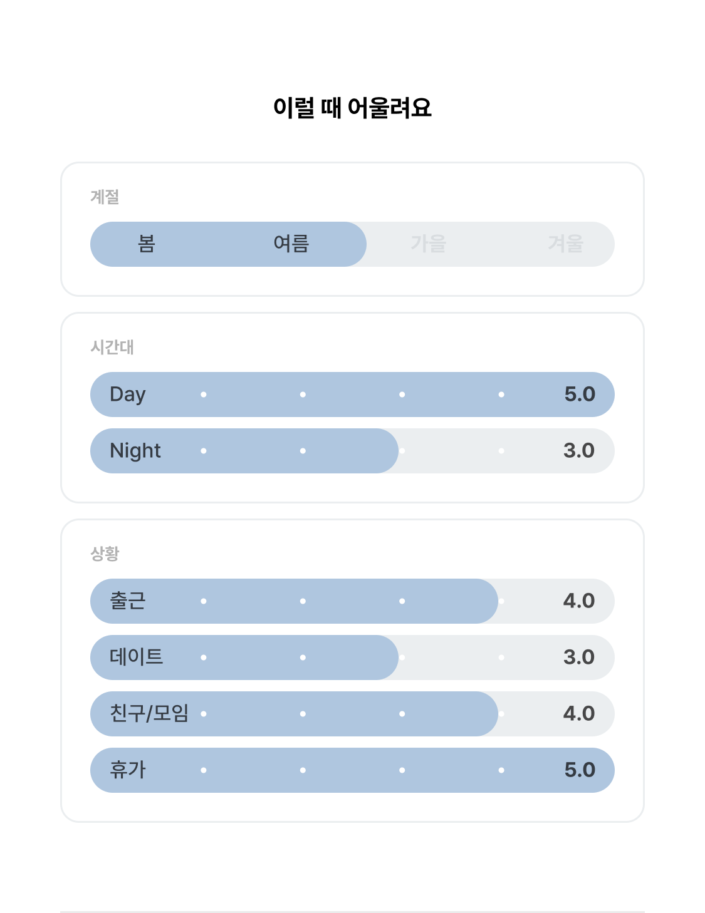
Task: Click the Day score value 5.0
Action: (580, 395)
